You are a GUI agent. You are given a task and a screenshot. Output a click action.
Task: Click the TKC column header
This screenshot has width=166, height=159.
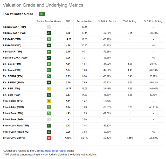pos(68,21)
